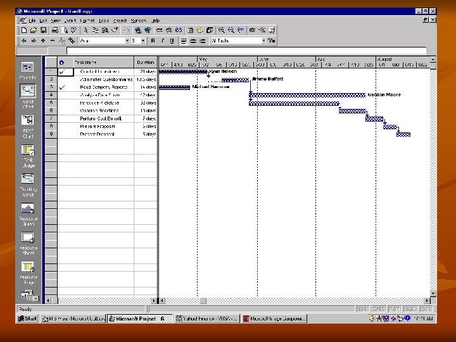Screen dimensions: 456x342
Task: Switch to Microsoft Image Composer taskbar button
Action: (x=274, y=319)
